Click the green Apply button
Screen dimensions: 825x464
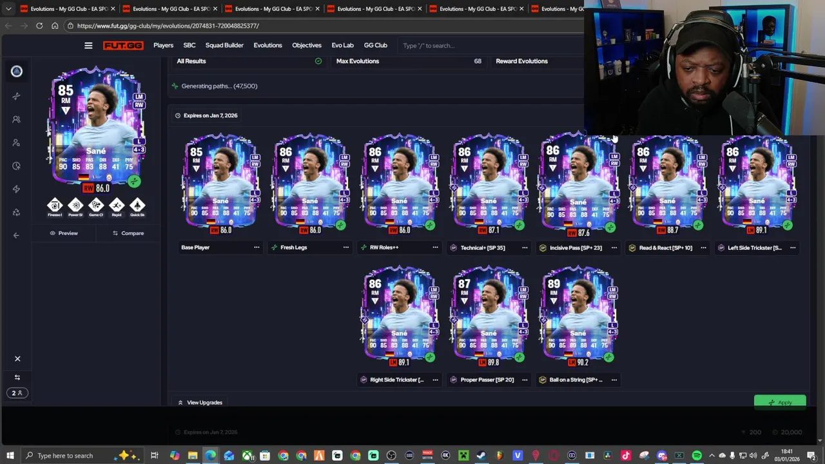(x=780, y=402)
